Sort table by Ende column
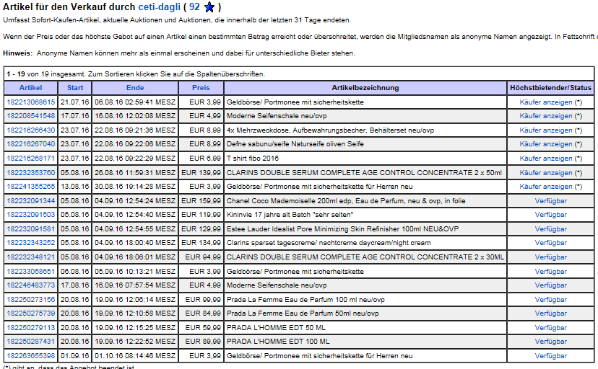The width and height of the screenshot is (598, 369). 135,88
